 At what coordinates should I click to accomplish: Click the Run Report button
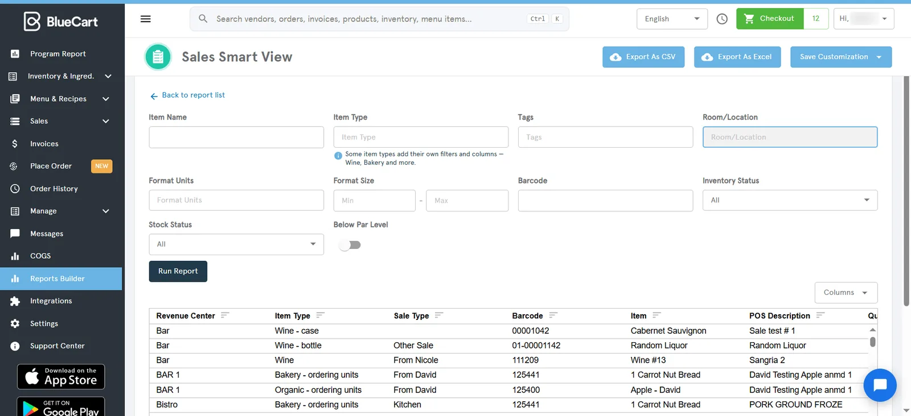pos(178,271)
